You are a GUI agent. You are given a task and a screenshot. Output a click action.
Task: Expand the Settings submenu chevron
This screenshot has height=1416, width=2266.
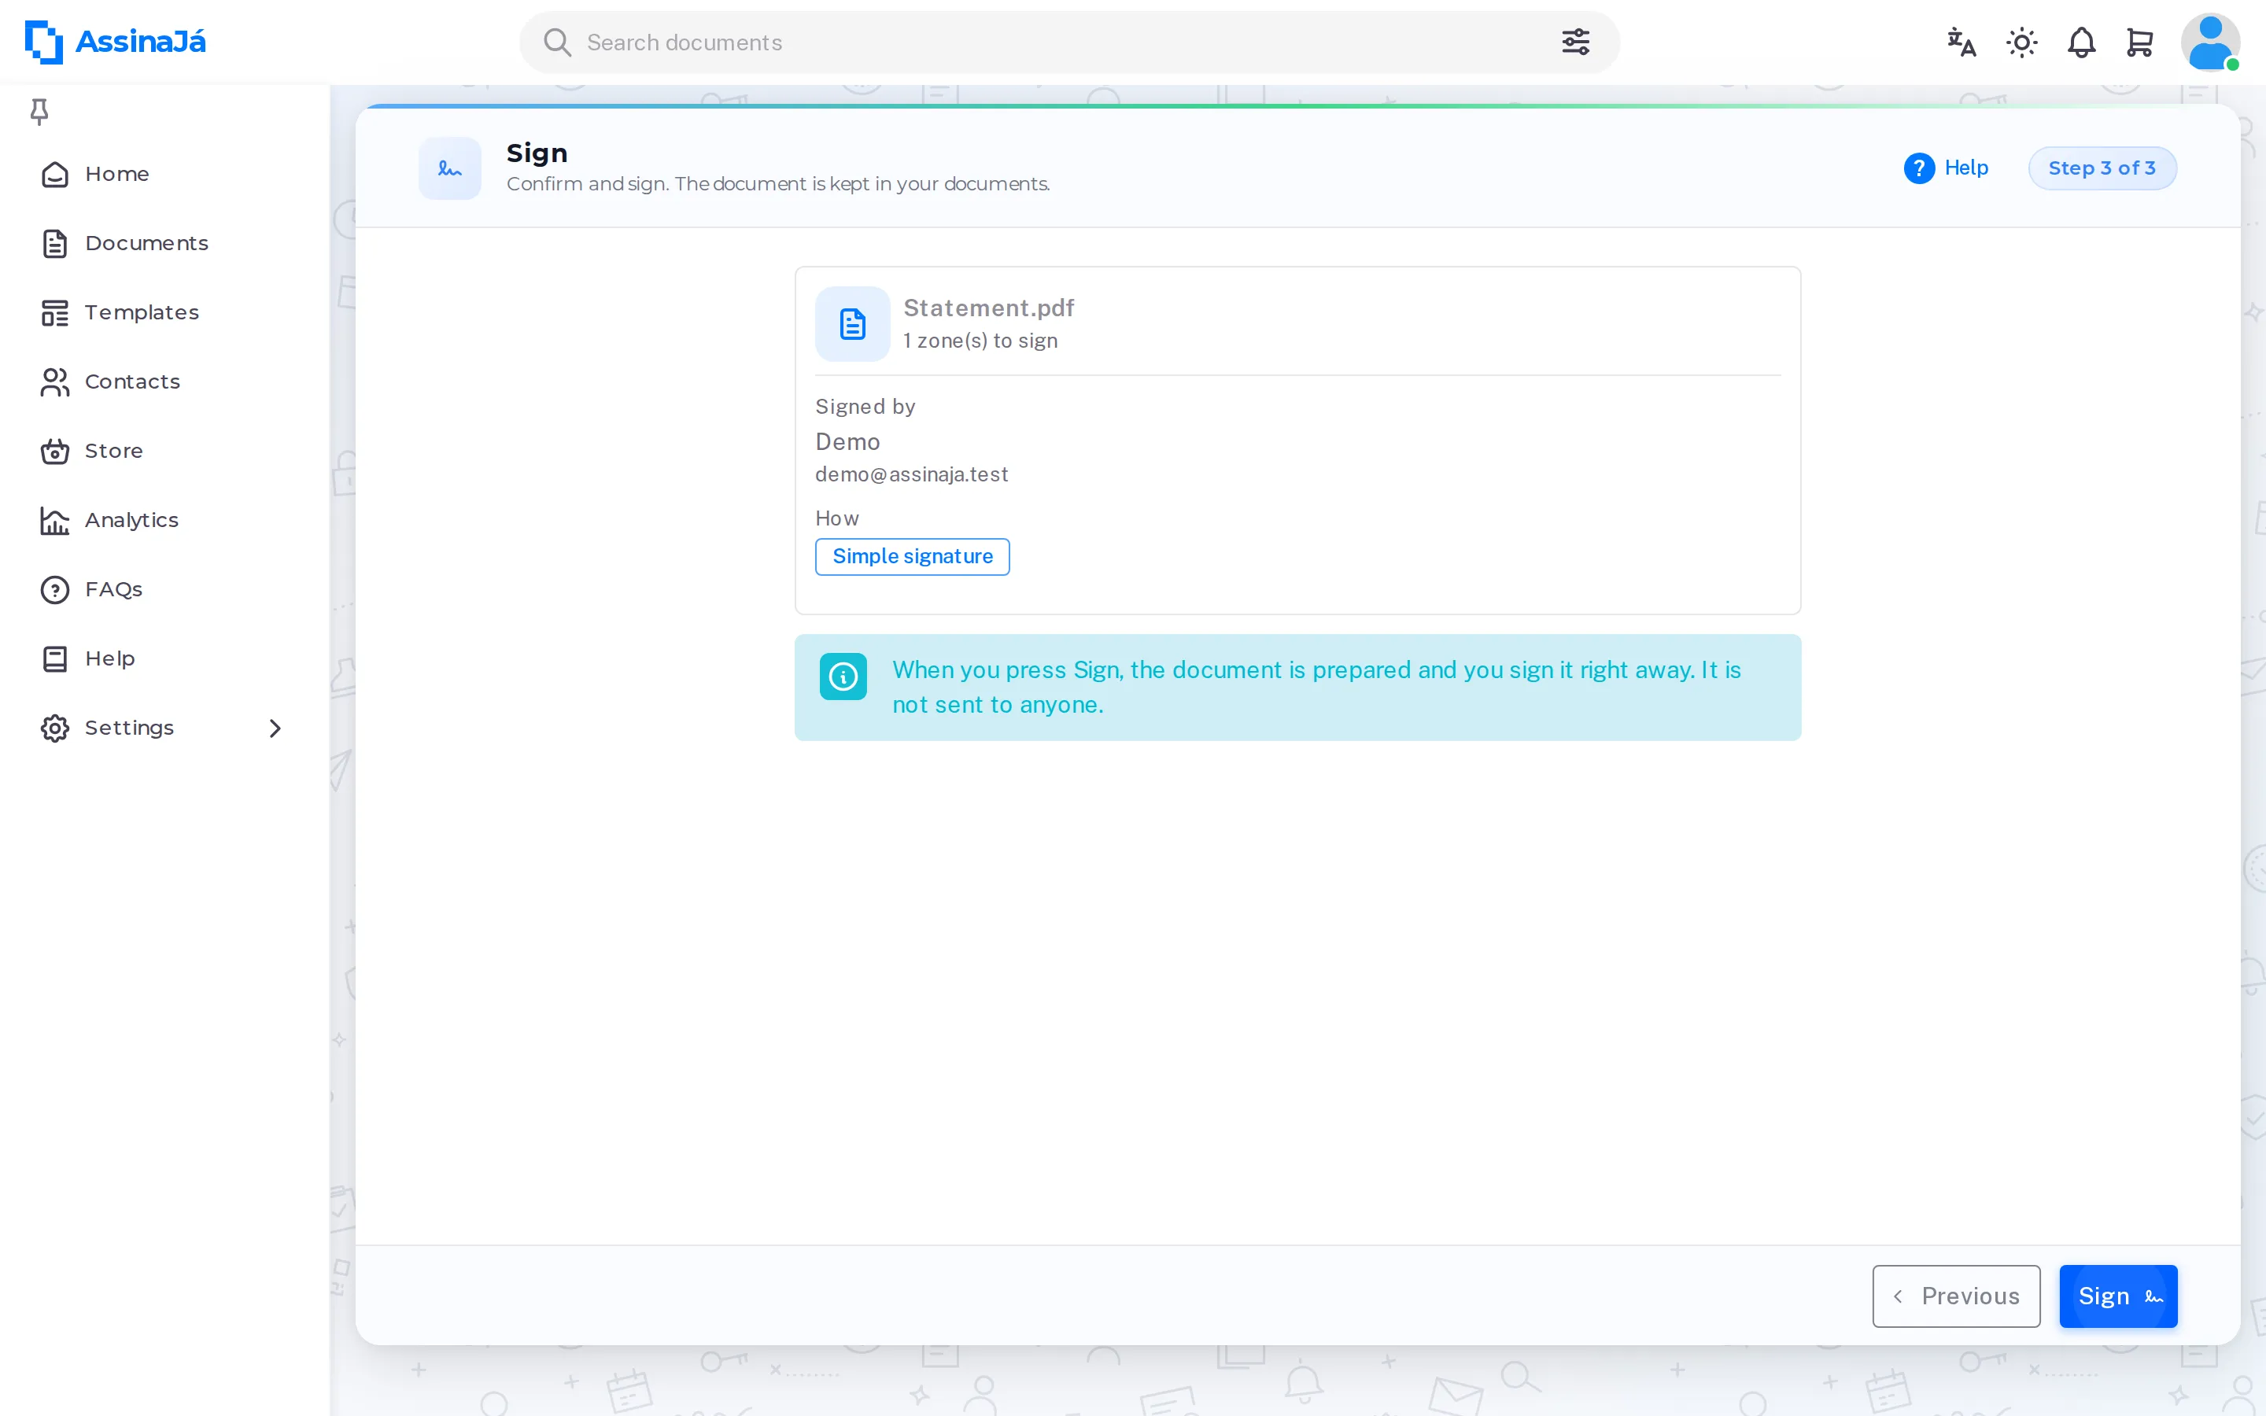275,728
